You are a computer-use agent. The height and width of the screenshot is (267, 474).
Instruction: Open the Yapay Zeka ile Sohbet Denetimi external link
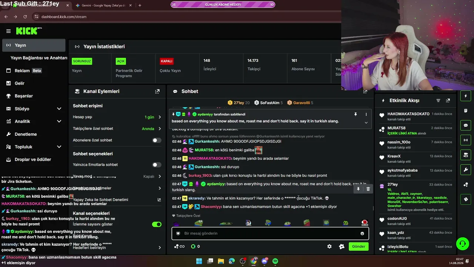[159, 200]
